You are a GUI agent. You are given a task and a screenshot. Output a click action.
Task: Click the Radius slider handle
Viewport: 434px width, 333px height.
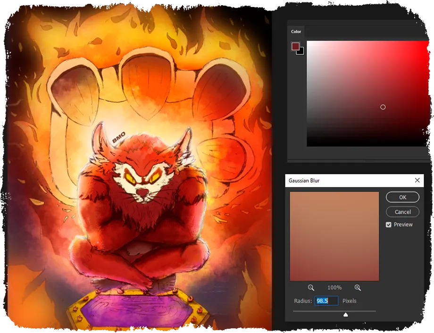345,315
